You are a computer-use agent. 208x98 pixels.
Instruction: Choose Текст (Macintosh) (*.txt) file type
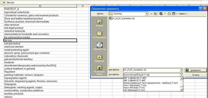pos(152,85)
